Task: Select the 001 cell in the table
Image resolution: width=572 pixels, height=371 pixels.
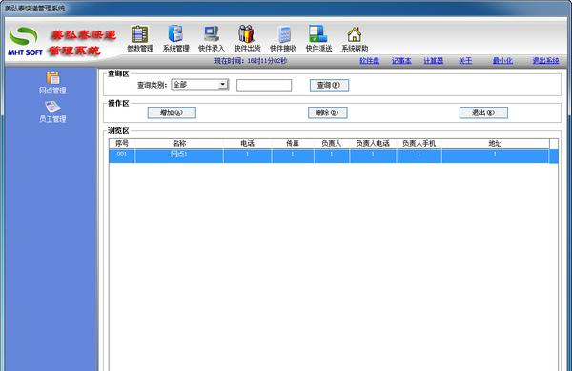Action: click(122, 155)
